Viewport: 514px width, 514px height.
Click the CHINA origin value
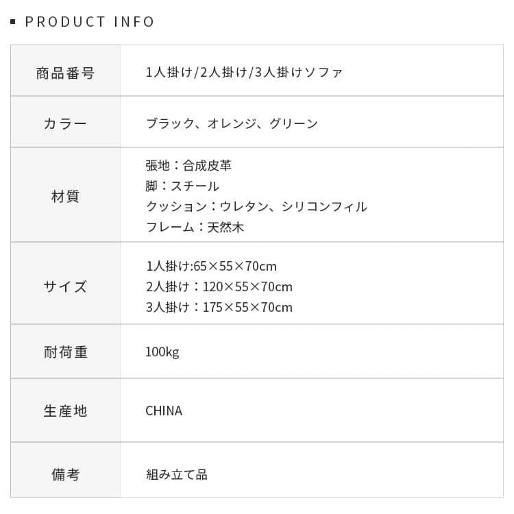tap(164, 411)
